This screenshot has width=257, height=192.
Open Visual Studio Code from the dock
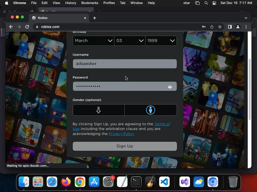tap(164, 182)
